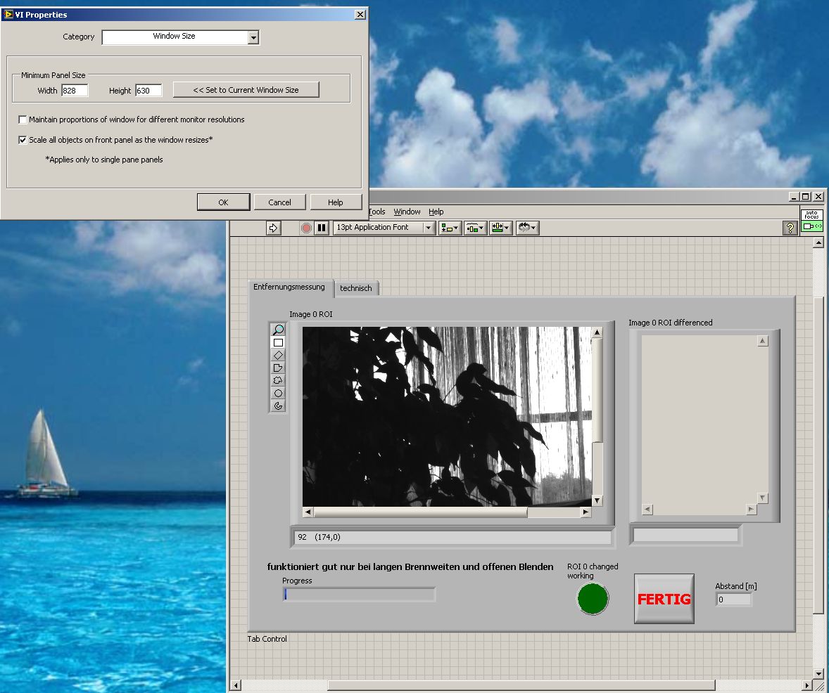The image size is (829, 693).
Task: Click the Tab Control label
Action: 267,639
